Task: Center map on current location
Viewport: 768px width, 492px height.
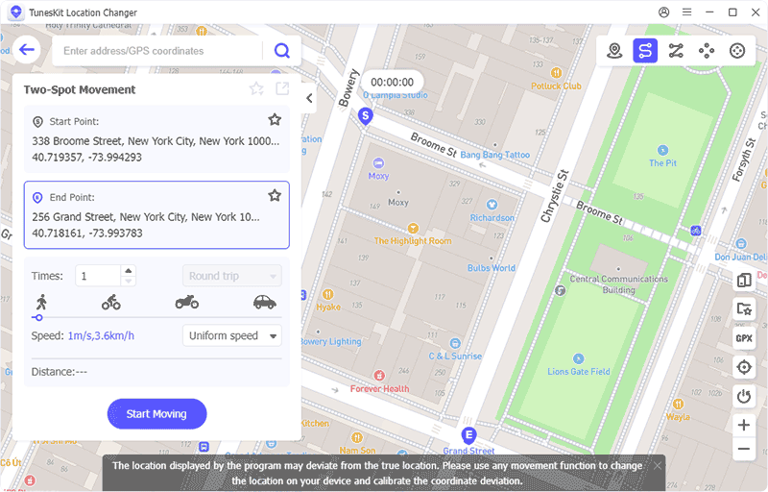Action: 744,367
